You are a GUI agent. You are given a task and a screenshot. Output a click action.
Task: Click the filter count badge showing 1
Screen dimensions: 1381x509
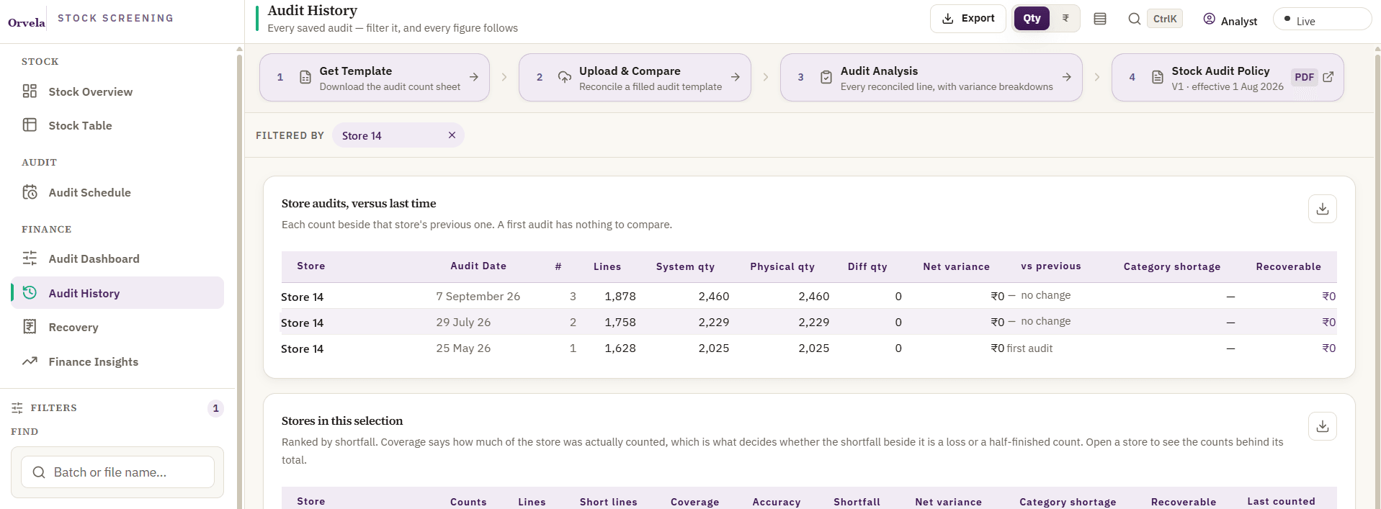[215, 408]
